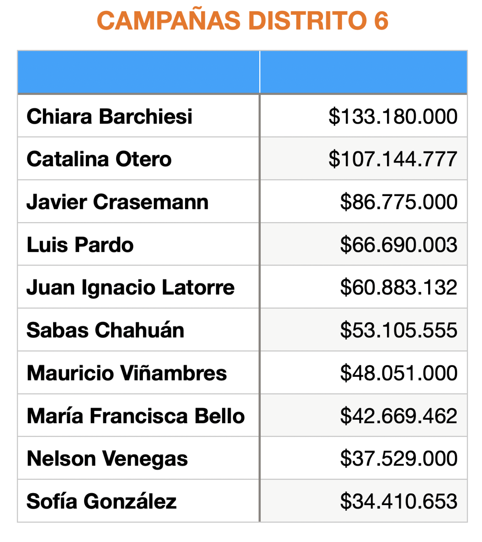This screenshot has width=482, height=542.
Task: Click the $60.883.132 amount cell
Action: click(x=398, y=287)
